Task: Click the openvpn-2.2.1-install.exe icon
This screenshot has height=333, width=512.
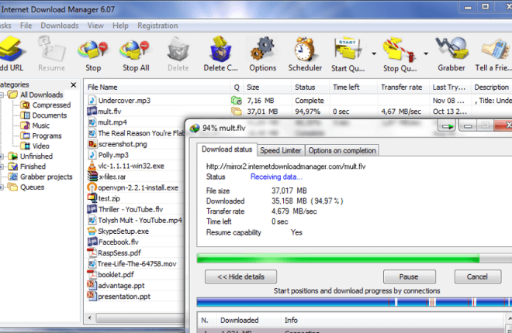Action: pyautogui.click(x=92, y=187)
